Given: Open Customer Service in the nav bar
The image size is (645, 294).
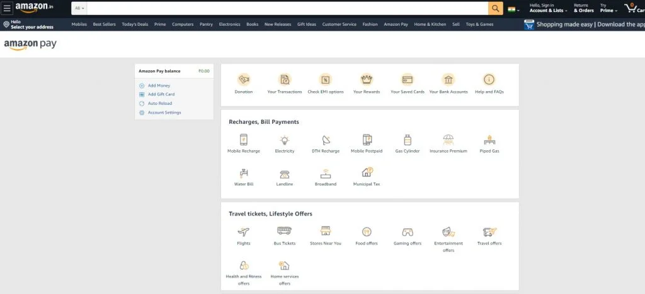Looking at the screenshot, I should pyautogui.click(x=340, y=24).
